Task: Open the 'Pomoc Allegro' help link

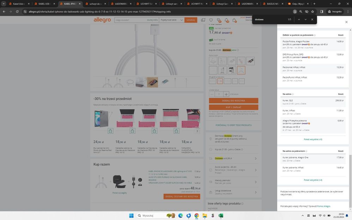Action: pos(323,206)
